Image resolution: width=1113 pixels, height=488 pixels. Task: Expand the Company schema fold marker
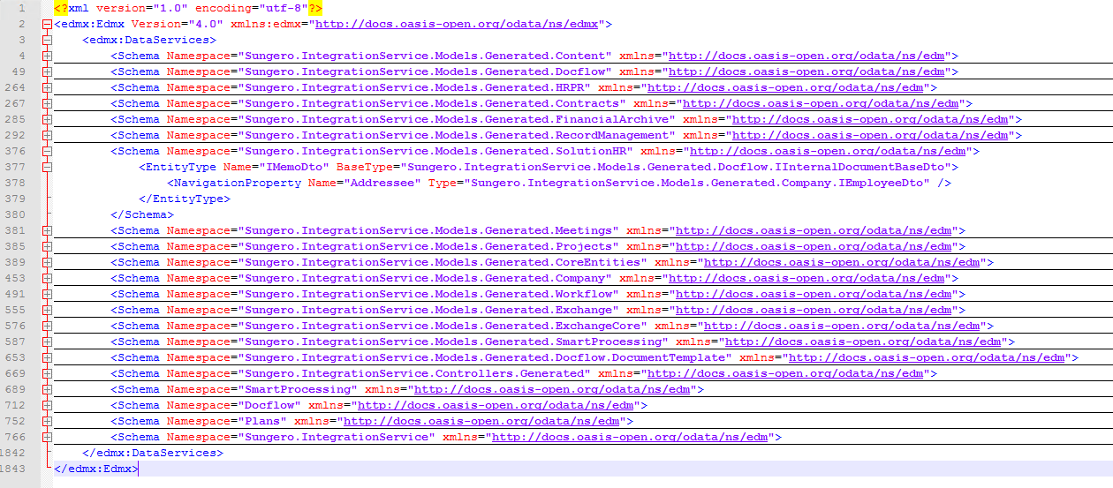coord(47,279)
